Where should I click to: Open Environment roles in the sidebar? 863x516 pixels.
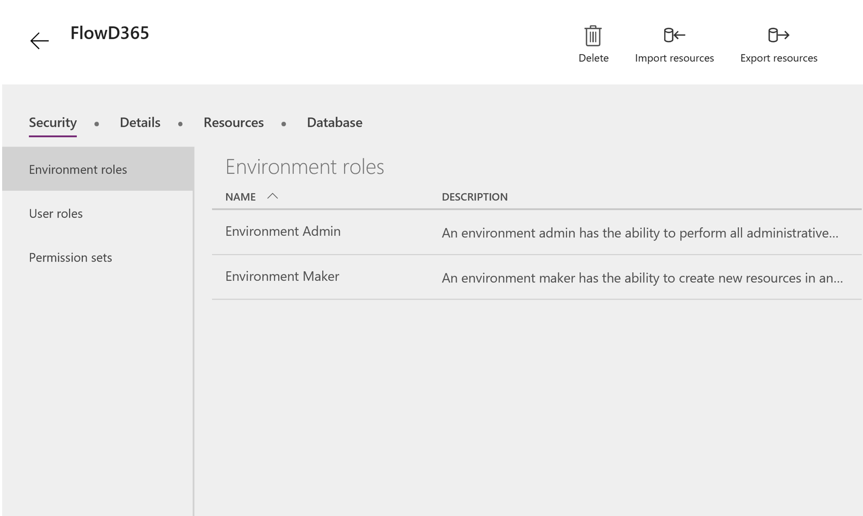(x=78, y=169)
